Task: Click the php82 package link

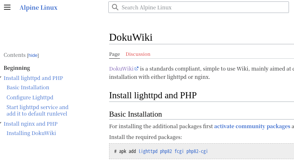Action: (x=166, y=151)
